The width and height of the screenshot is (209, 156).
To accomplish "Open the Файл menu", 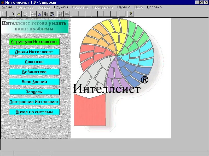I will pyautogui.click(x=7, y=7).
